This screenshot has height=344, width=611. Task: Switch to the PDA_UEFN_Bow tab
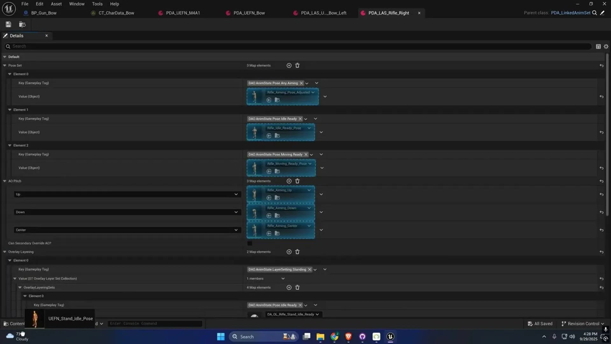click(249, 13)
